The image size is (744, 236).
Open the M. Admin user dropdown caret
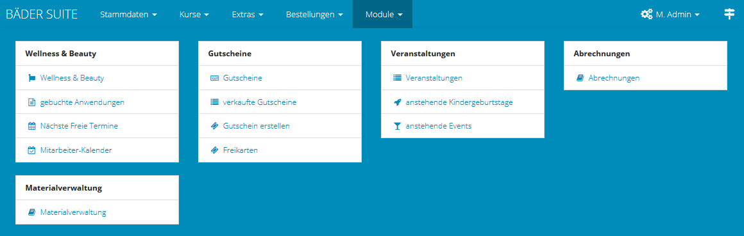697,15
